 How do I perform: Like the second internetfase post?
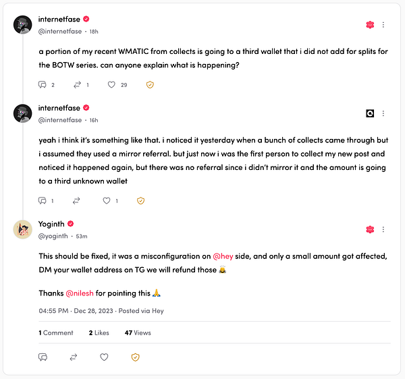click(x=106, y=200)
